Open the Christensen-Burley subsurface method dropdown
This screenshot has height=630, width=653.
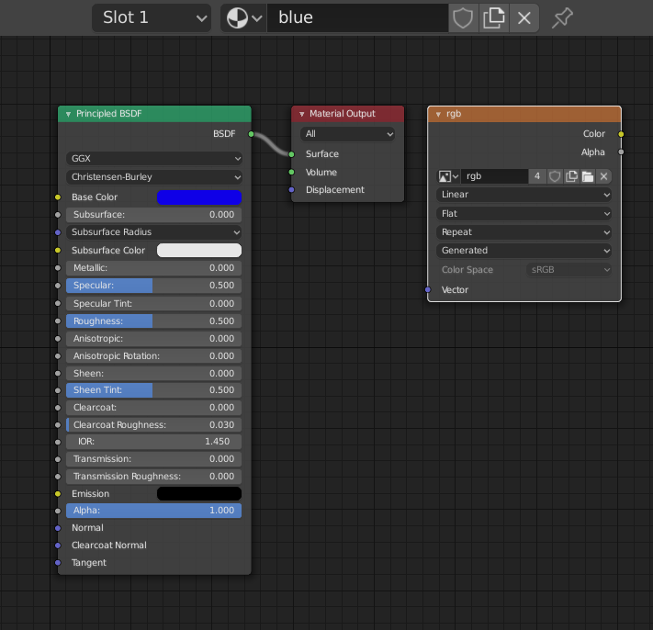[154, 176]
